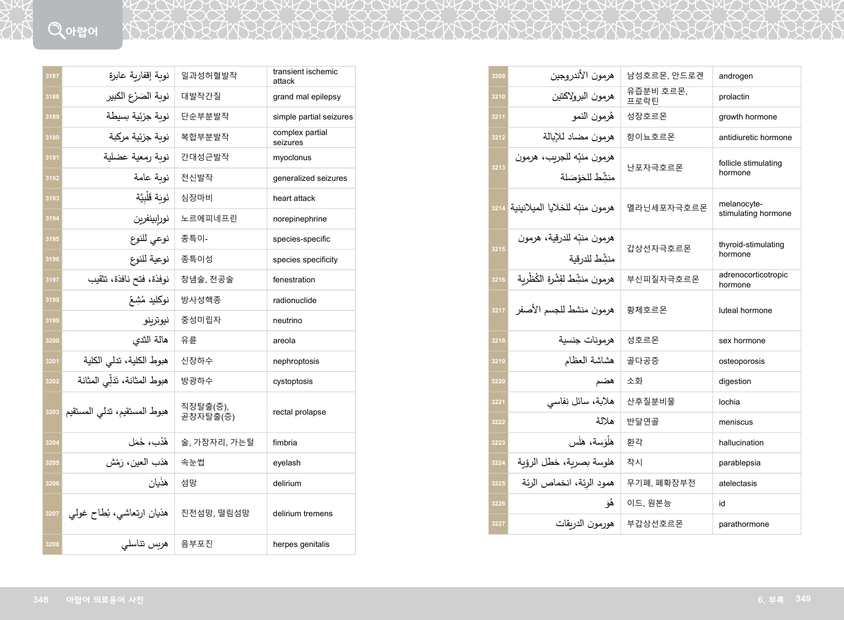Select 'transient ischemic attack' cell
Screen dimensions: 844x620
[305, 76]
